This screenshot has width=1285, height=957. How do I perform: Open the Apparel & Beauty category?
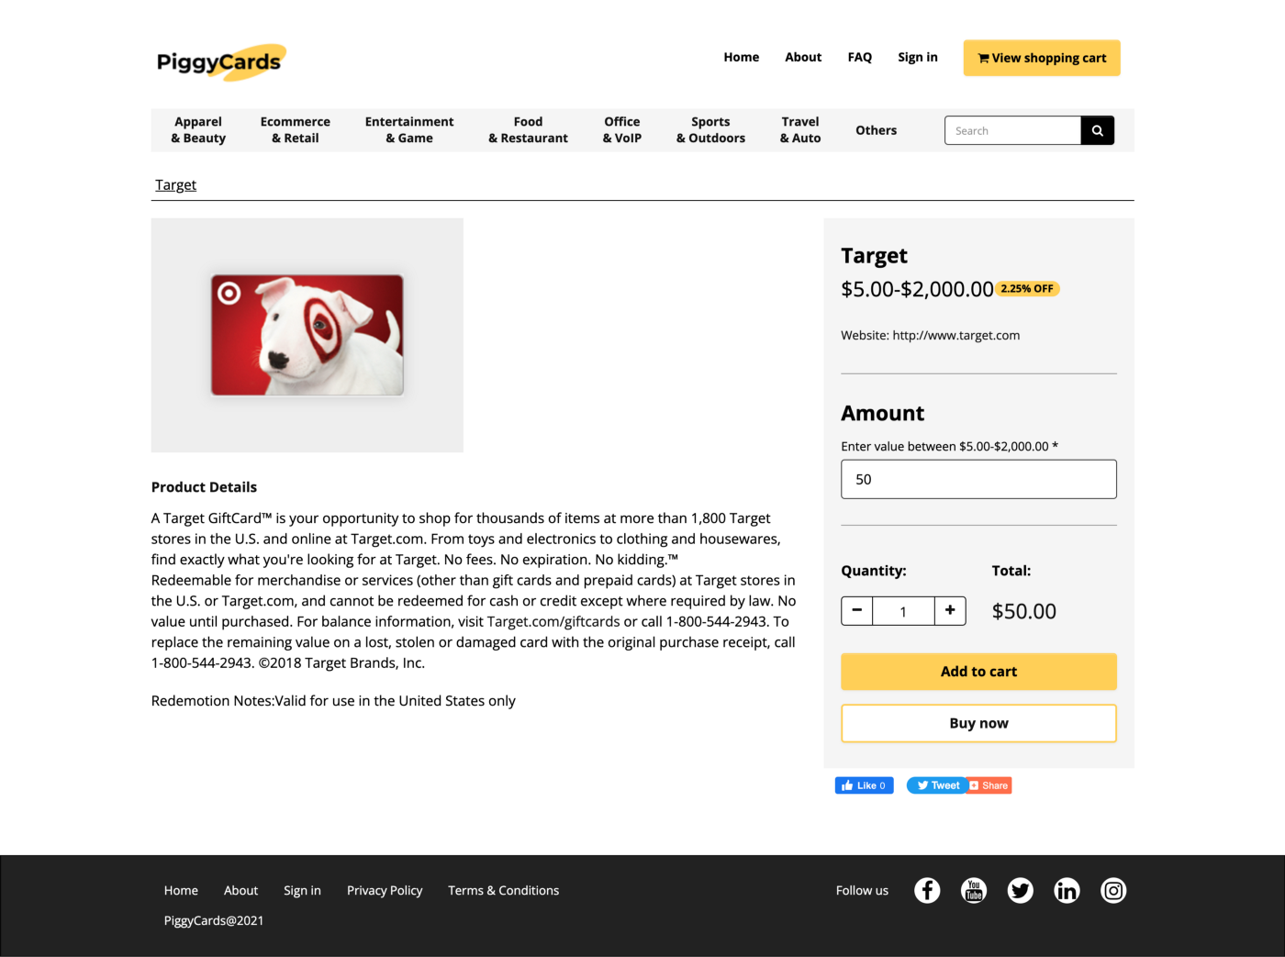coord(198,130)
